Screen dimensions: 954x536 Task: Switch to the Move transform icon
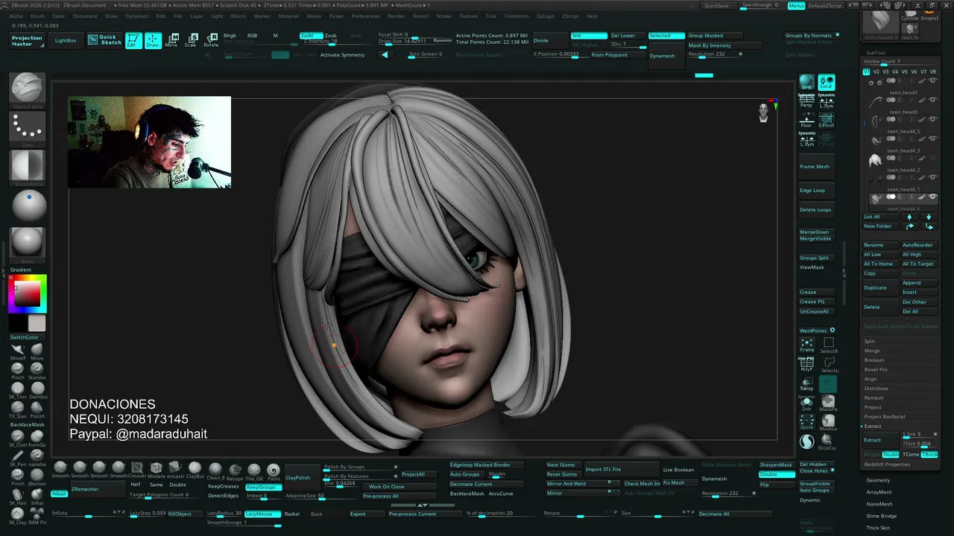coord(171,41)
